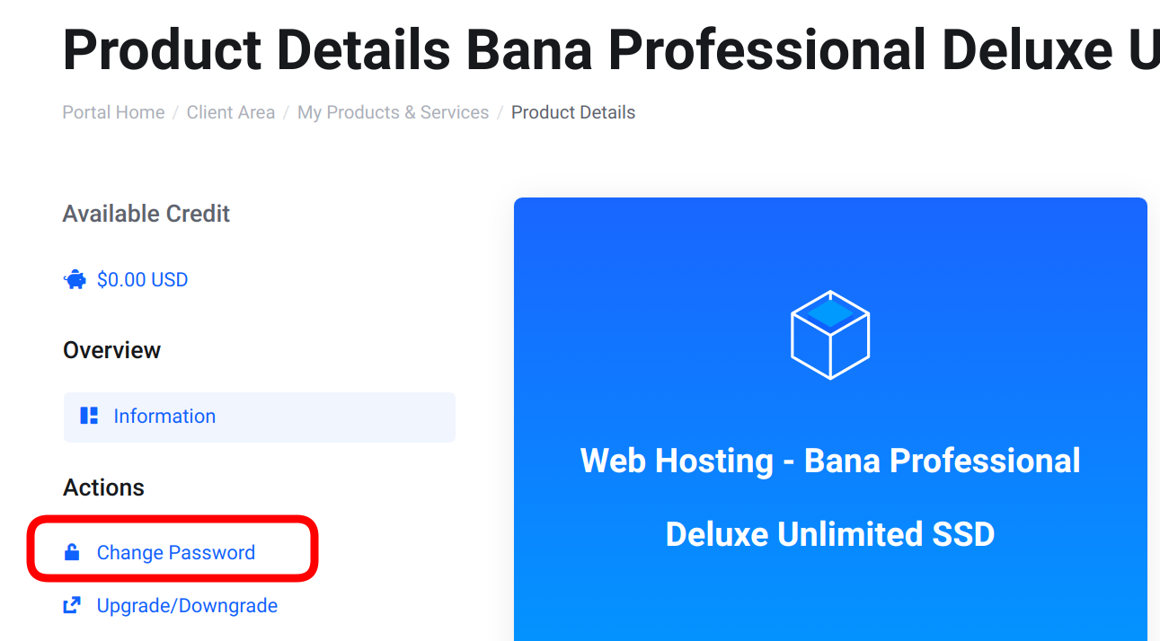Click the piggy bank credit icon
1160x641 pixels.
75,280
